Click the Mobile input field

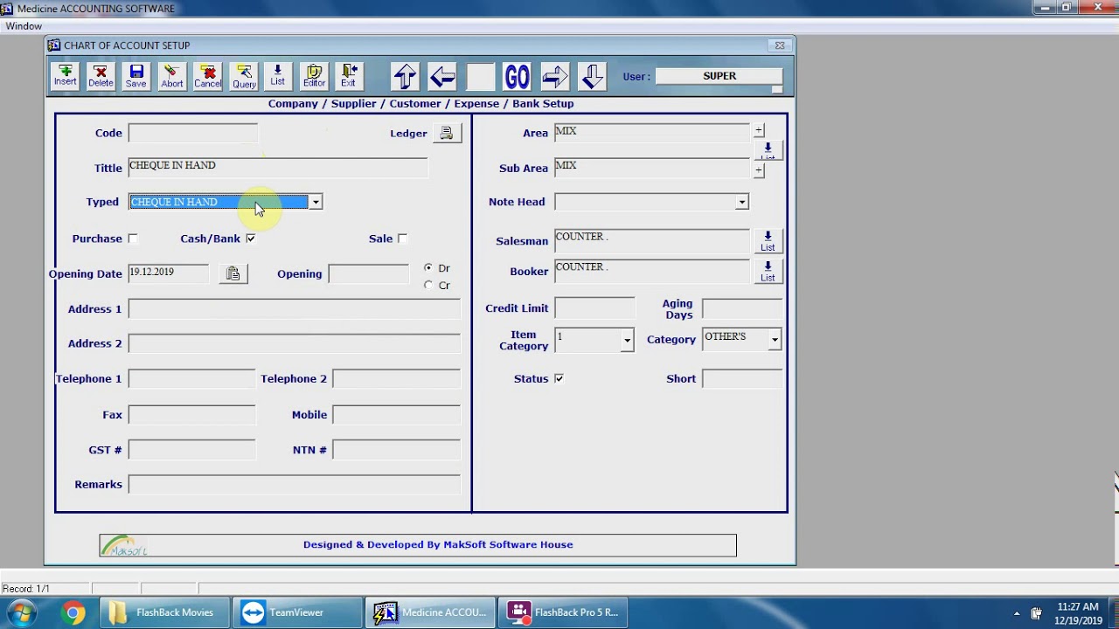[x=396, y=414]
